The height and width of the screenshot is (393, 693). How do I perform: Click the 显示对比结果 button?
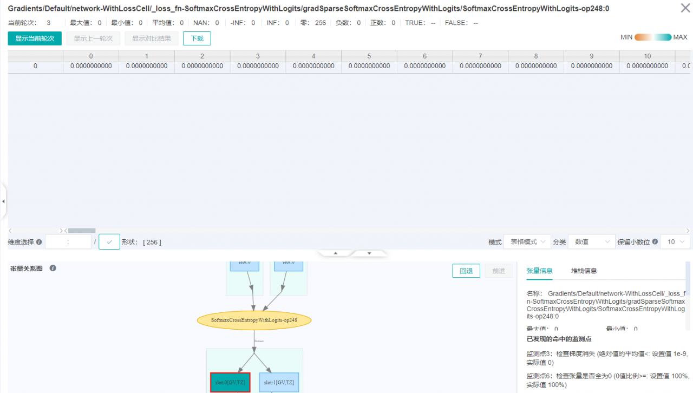pyautogui.click(x=152, y=38)
